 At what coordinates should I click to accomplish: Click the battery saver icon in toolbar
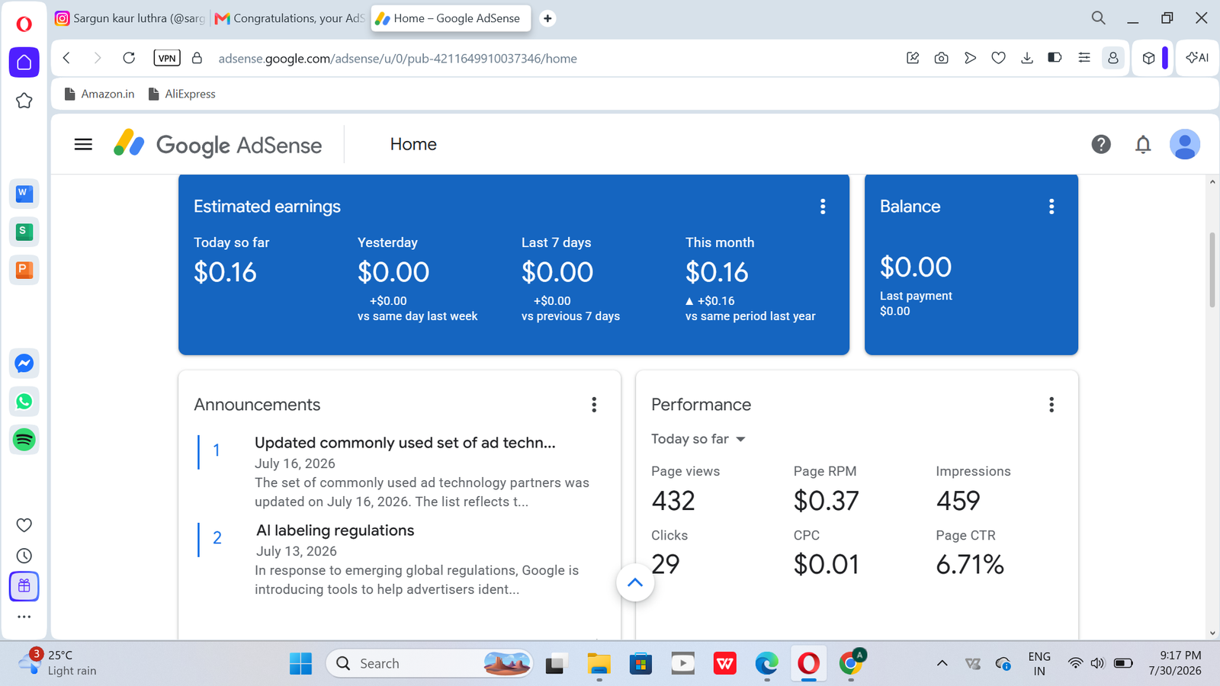coord(1055,58)
